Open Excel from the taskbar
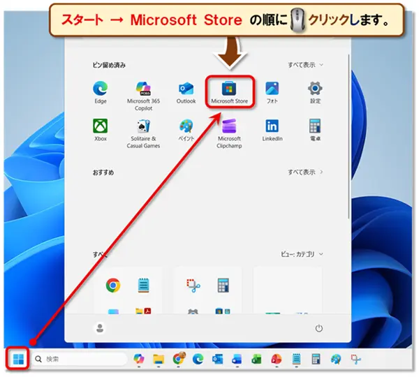Viewport: 419px width, 377px height. point(256,359)
